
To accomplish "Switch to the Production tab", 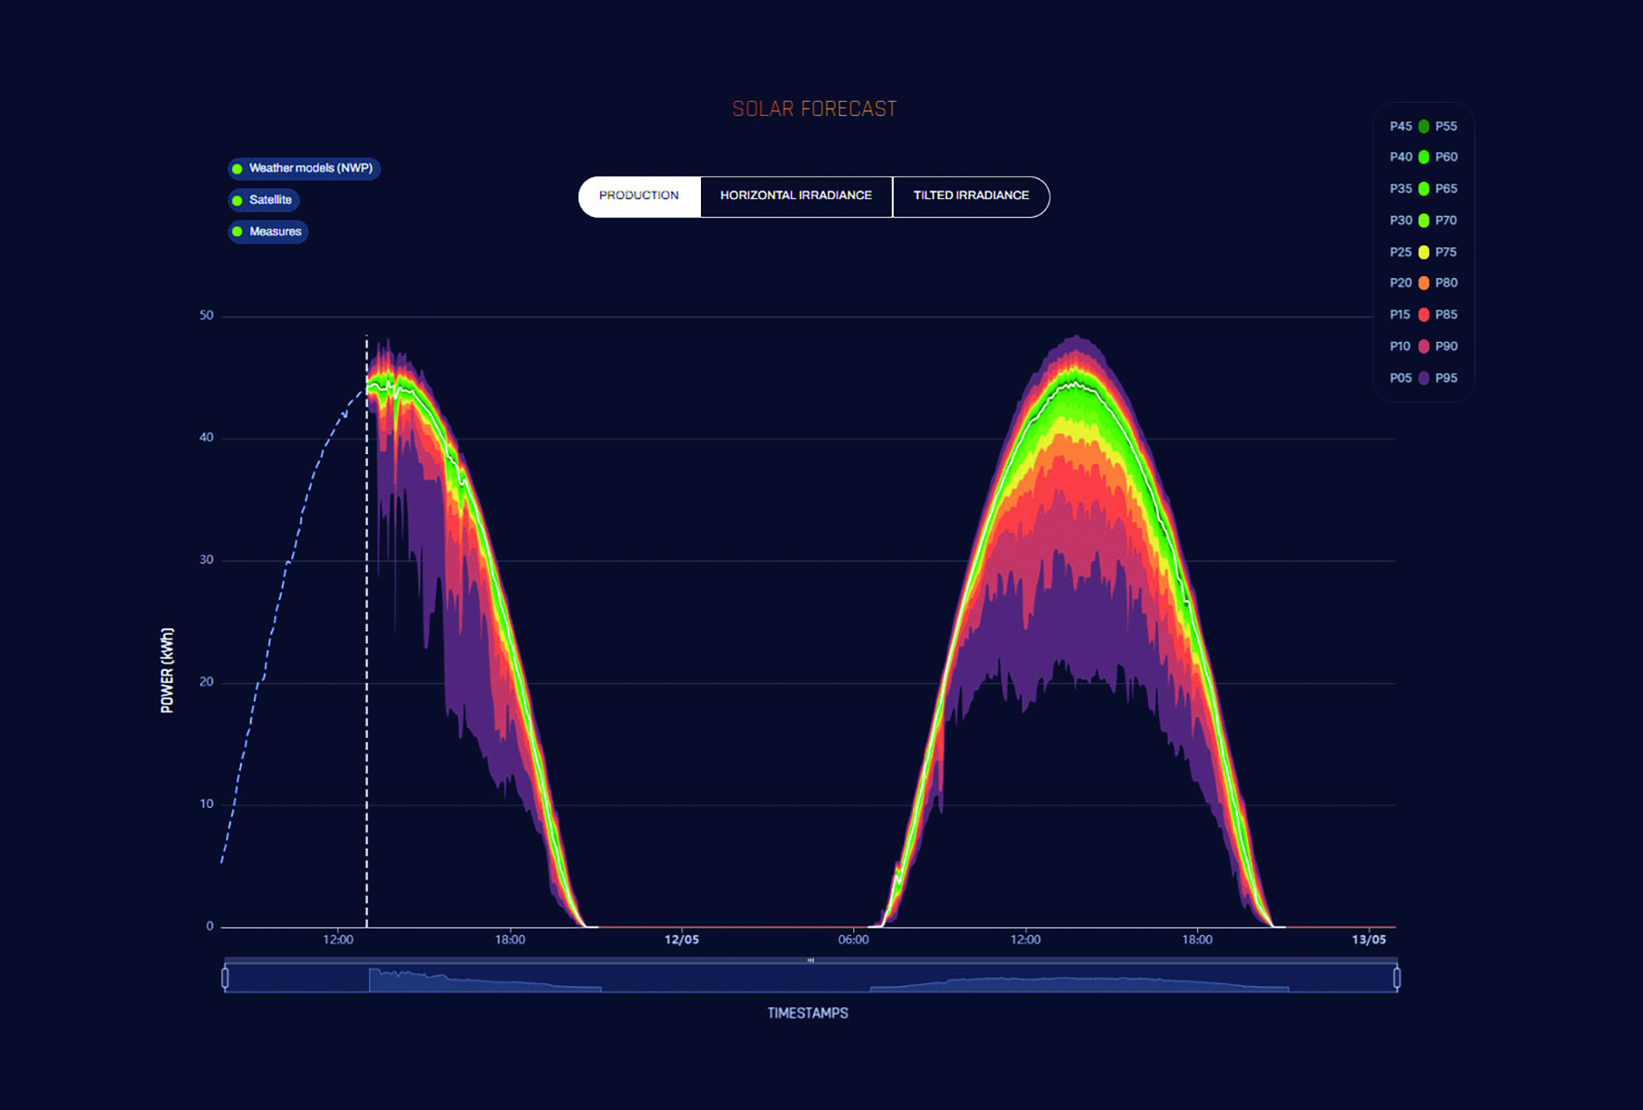I will tap(639, 196).
